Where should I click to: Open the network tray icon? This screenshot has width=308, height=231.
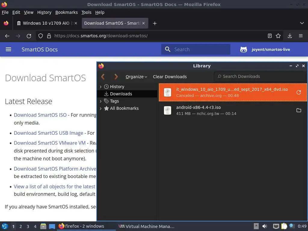pyautogui.click(x=276, y=226)
